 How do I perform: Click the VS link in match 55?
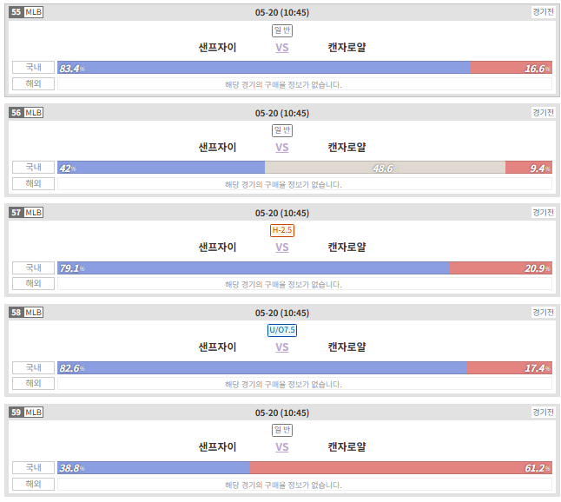coord(282,48)
